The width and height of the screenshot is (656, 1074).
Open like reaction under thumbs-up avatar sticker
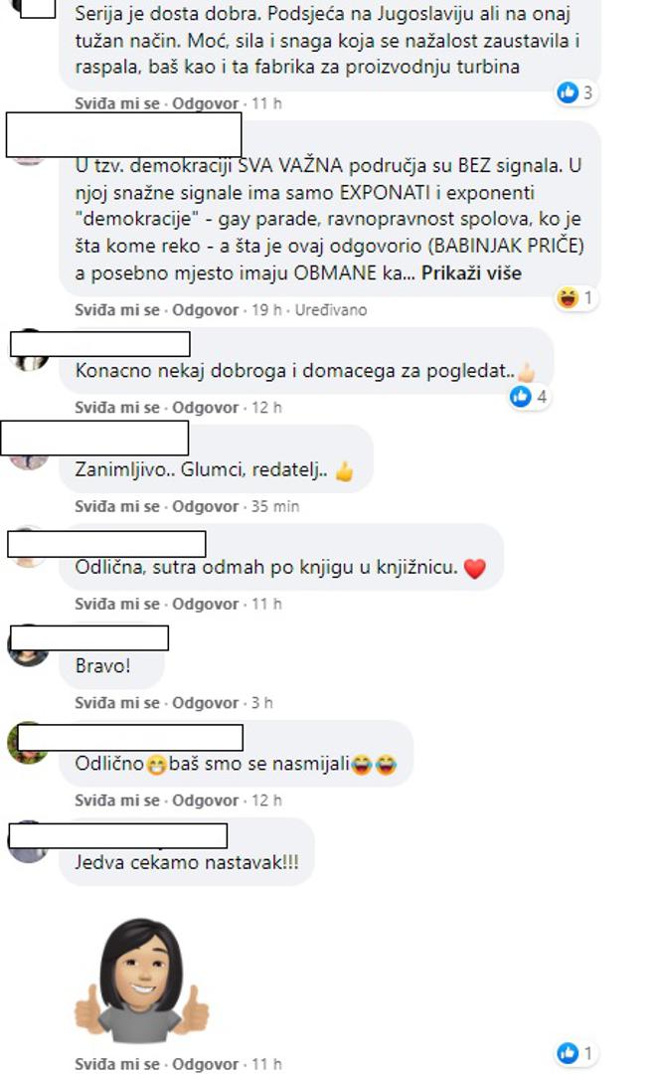point(575,1053)
